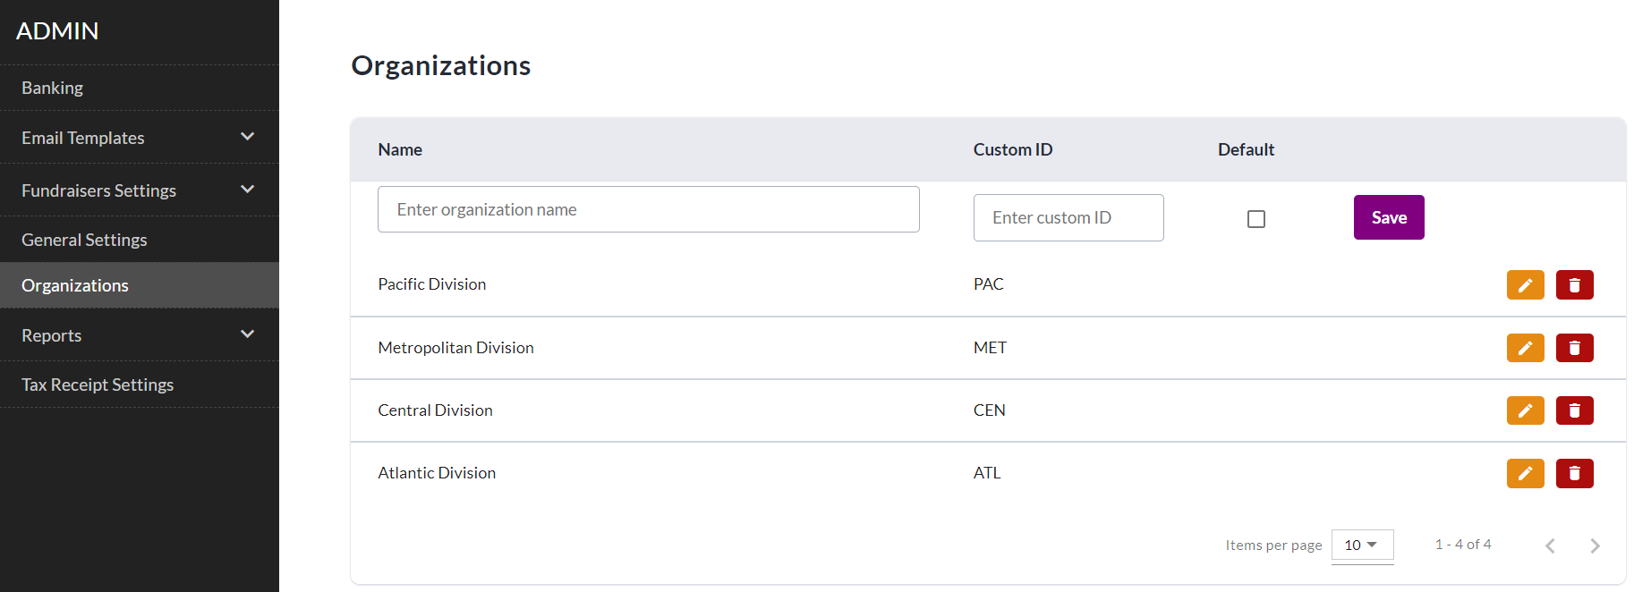Open the Banking admin page
1634x592 pixels.
[53, 88]
